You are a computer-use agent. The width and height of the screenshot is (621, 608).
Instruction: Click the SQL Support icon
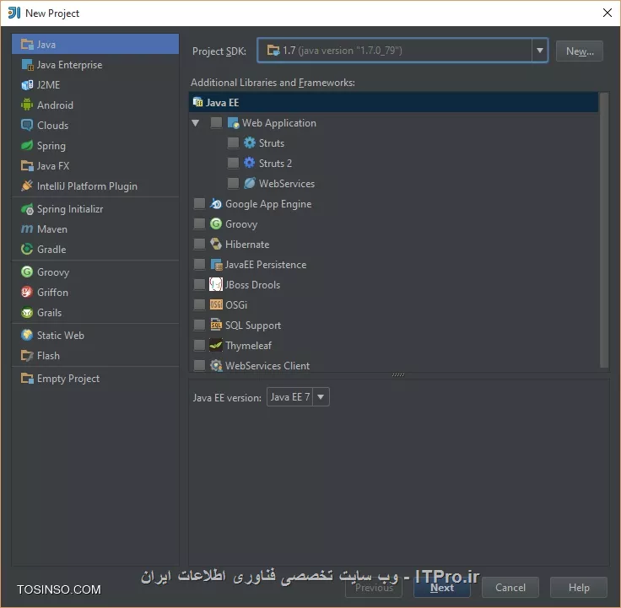pos(216,325)
